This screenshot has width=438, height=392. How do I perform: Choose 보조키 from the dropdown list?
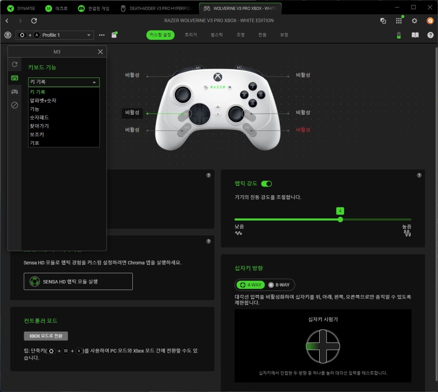[63, 134]
